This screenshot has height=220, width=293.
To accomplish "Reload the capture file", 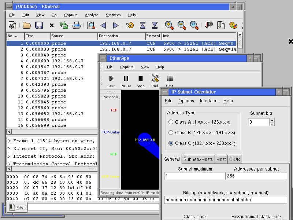I will (64, 25).
